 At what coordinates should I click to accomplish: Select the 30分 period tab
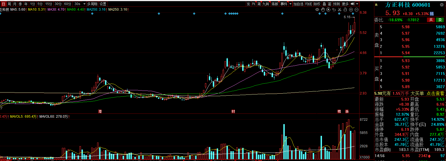[58, 4]
